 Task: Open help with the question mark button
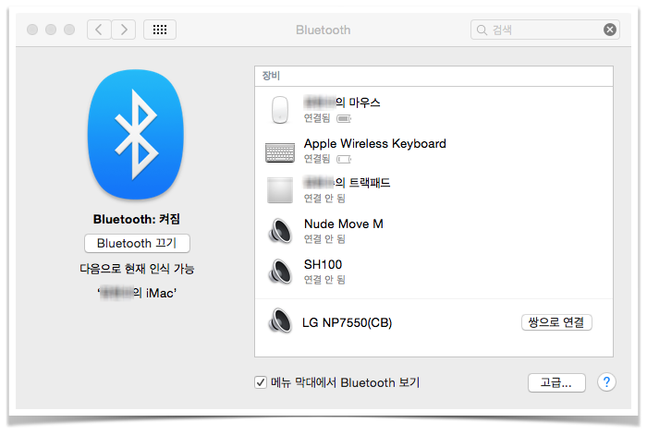[x=606, y=382]
